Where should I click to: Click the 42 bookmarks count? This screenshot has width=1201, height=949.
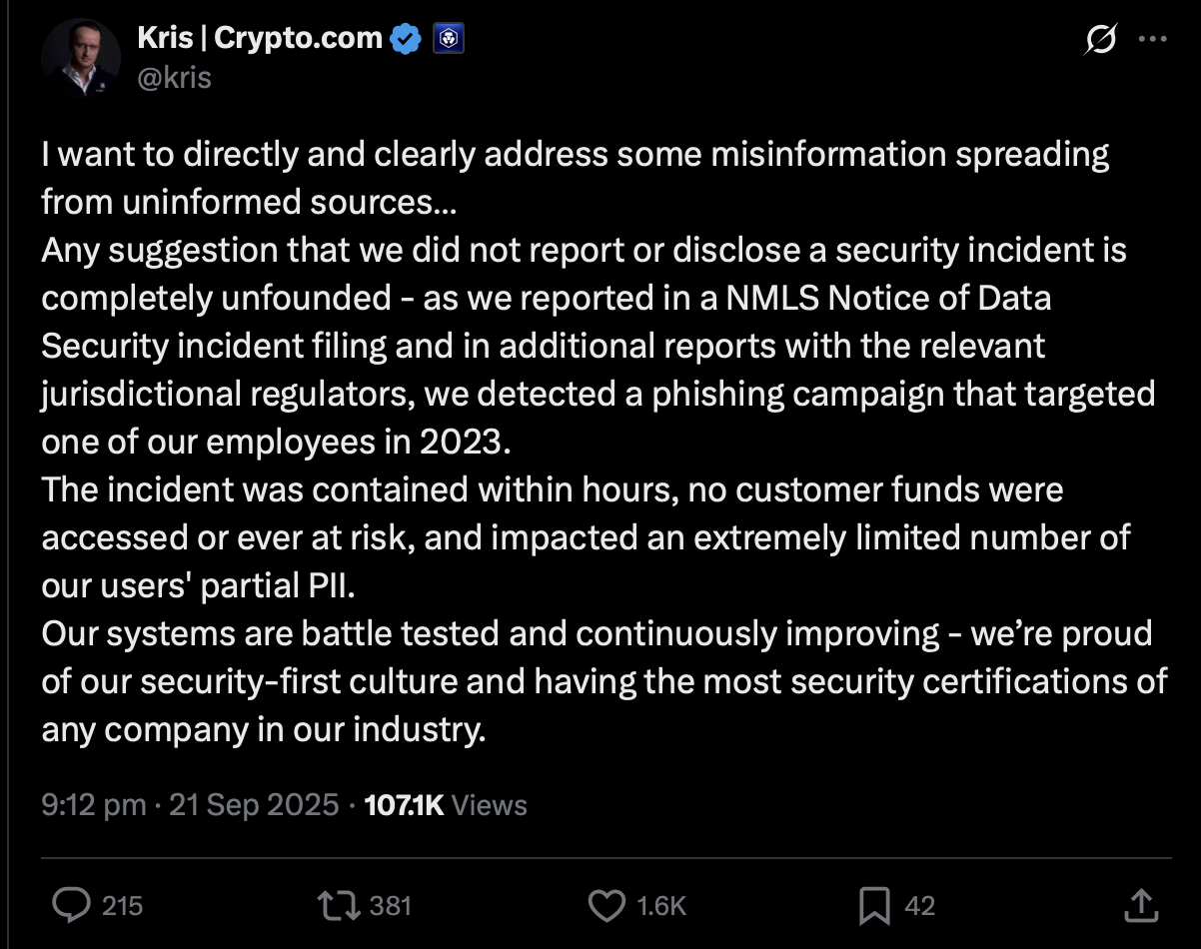[919, 905]
